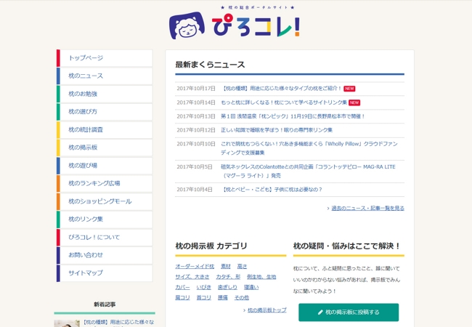Select 枕の選び方 in the sidebar
Viewport: 472px width, 327px height.
coord(105,112)
